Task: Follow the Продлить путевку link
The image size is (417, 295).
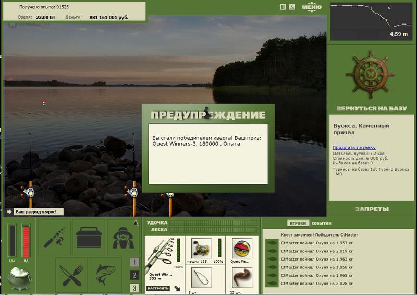Action: tap(354, 147)
